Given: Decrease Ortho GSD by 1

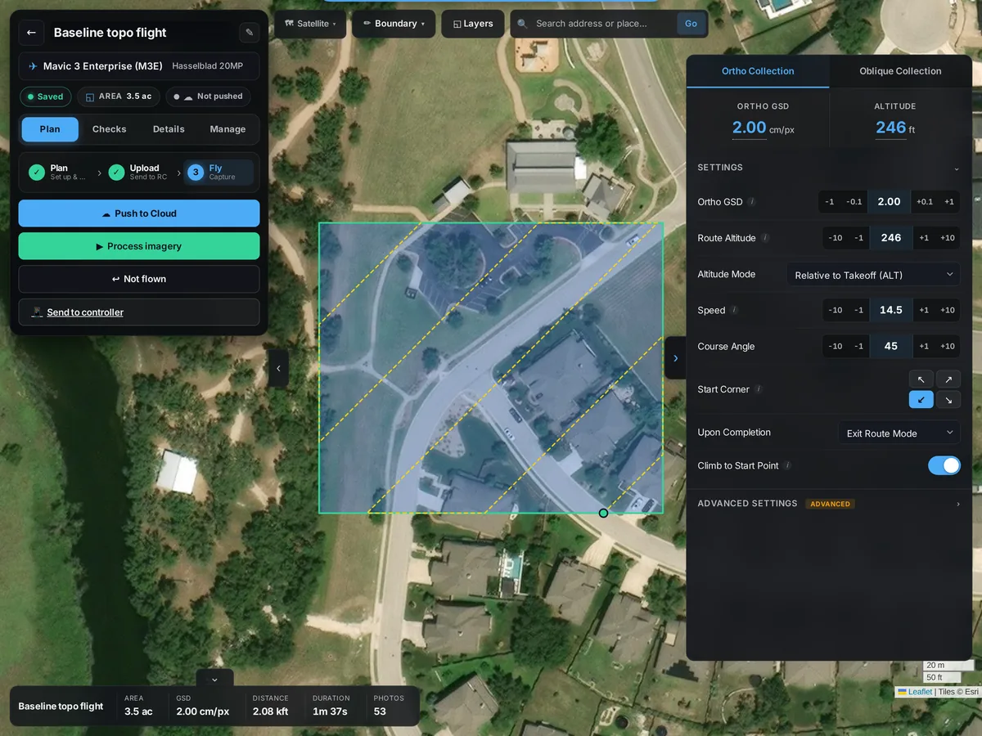Looking at the screenshot, I should 830,202.
